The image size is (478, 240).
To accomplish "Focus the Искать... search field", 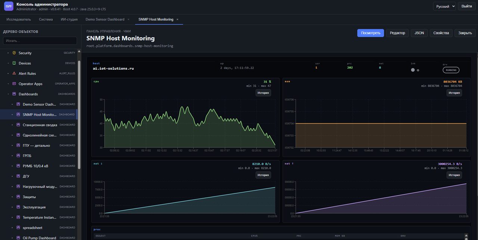I will tap(40, 40).
